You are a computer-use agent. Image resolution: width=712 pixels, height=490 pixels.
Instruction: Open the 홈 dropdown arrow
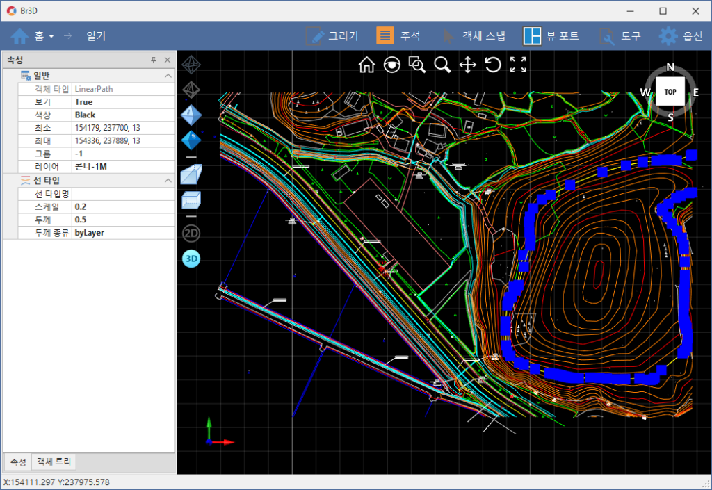pyautogui.click(x=51, y=36)
